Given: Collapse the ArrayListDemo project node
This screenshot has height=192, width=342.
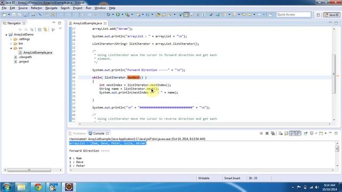Looking at the screenshot, I should 6,35.
